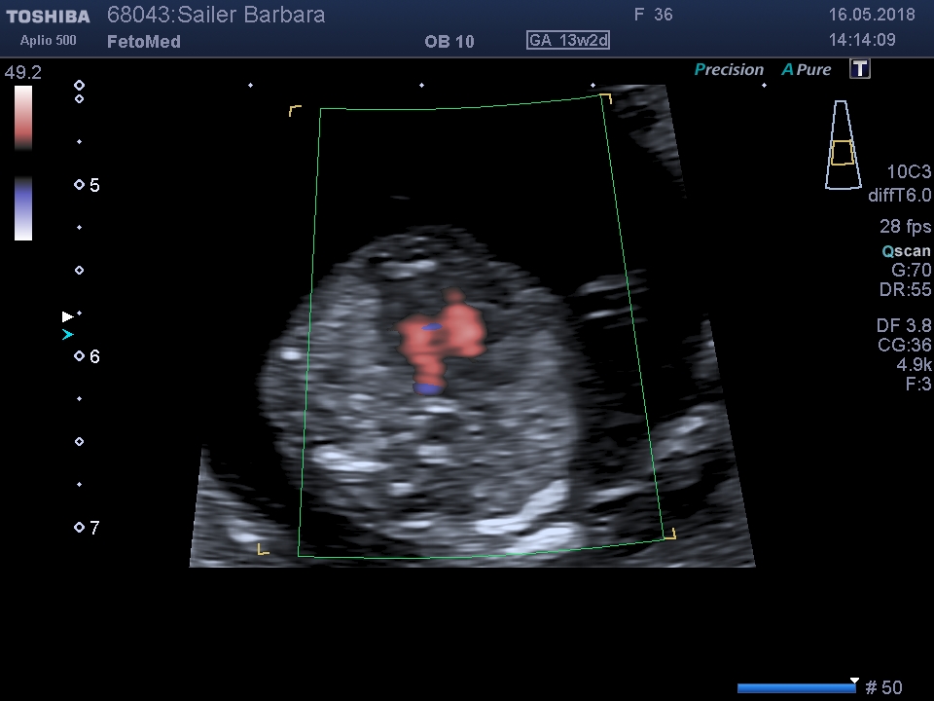
Task: Click the Toshiba logo
Action: [48, 17]
